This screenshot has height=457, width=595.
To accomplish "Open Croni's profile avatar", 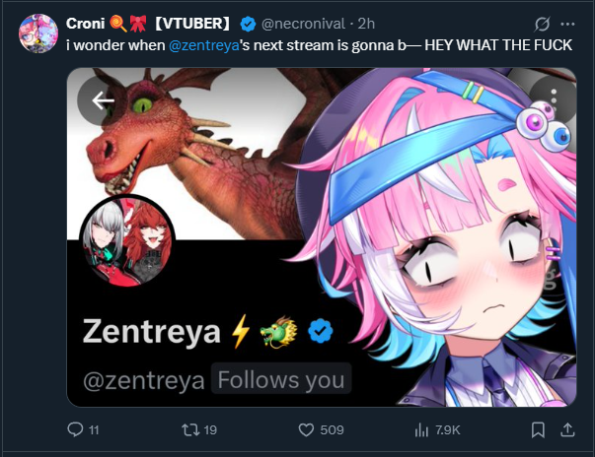I will click(38, 33).
